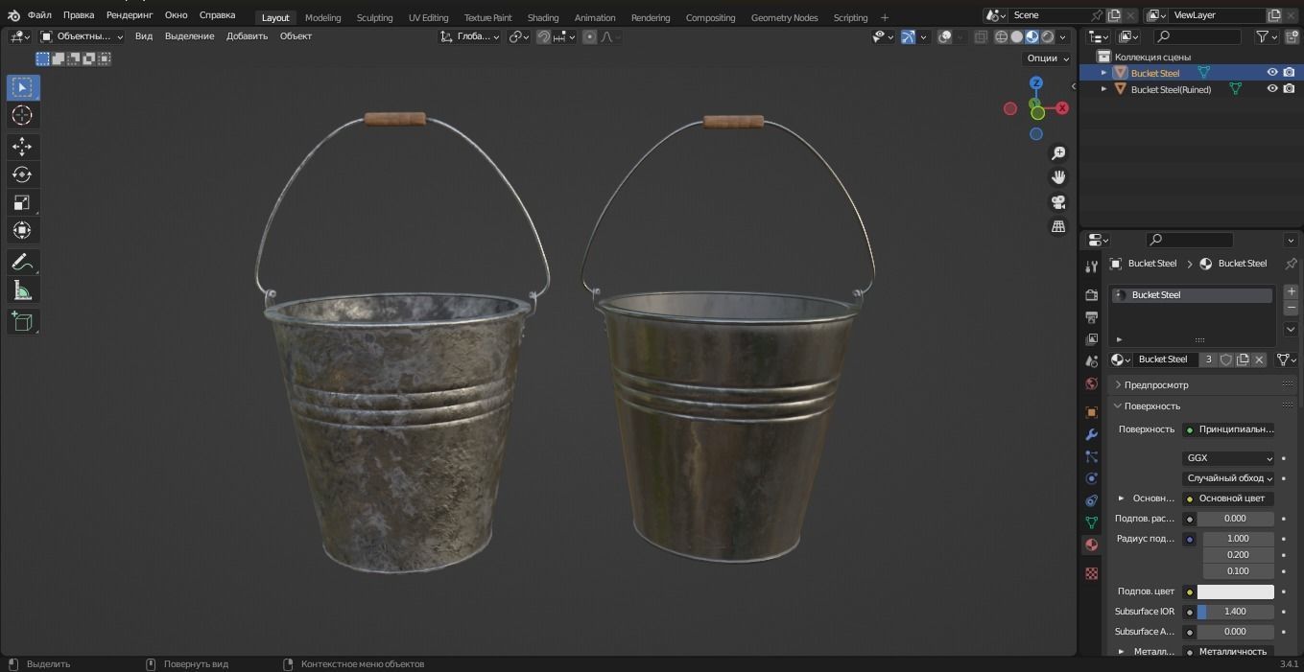Remove the selected material slot
Screen dimensions: 1304x672
click(x=1291, y=308)
